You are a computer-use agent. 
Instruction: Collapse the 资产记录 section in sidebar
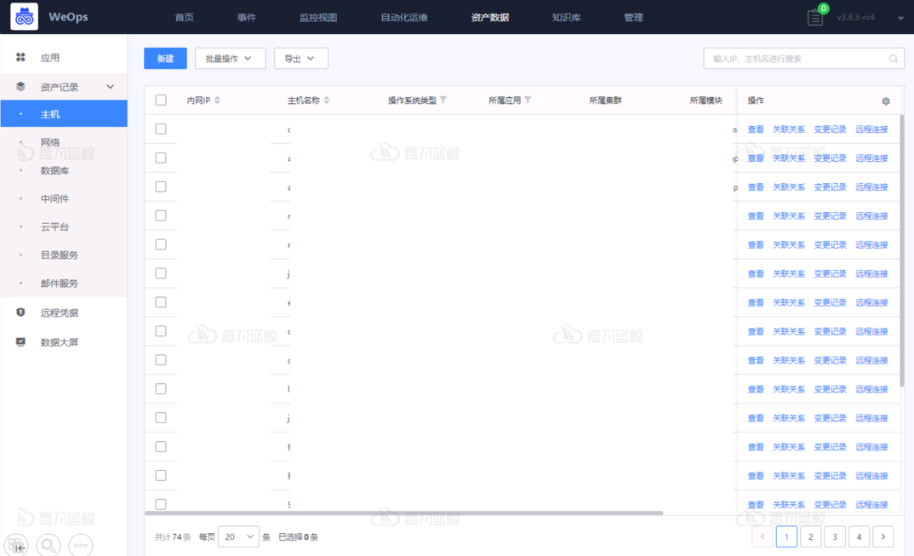click(108, 86)
